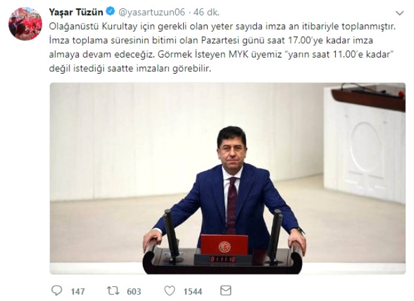This screenshot has width=414, height=301.
Task: Click the blue verified badge beside Yaşar Tüzün
Action: [110, 12]
